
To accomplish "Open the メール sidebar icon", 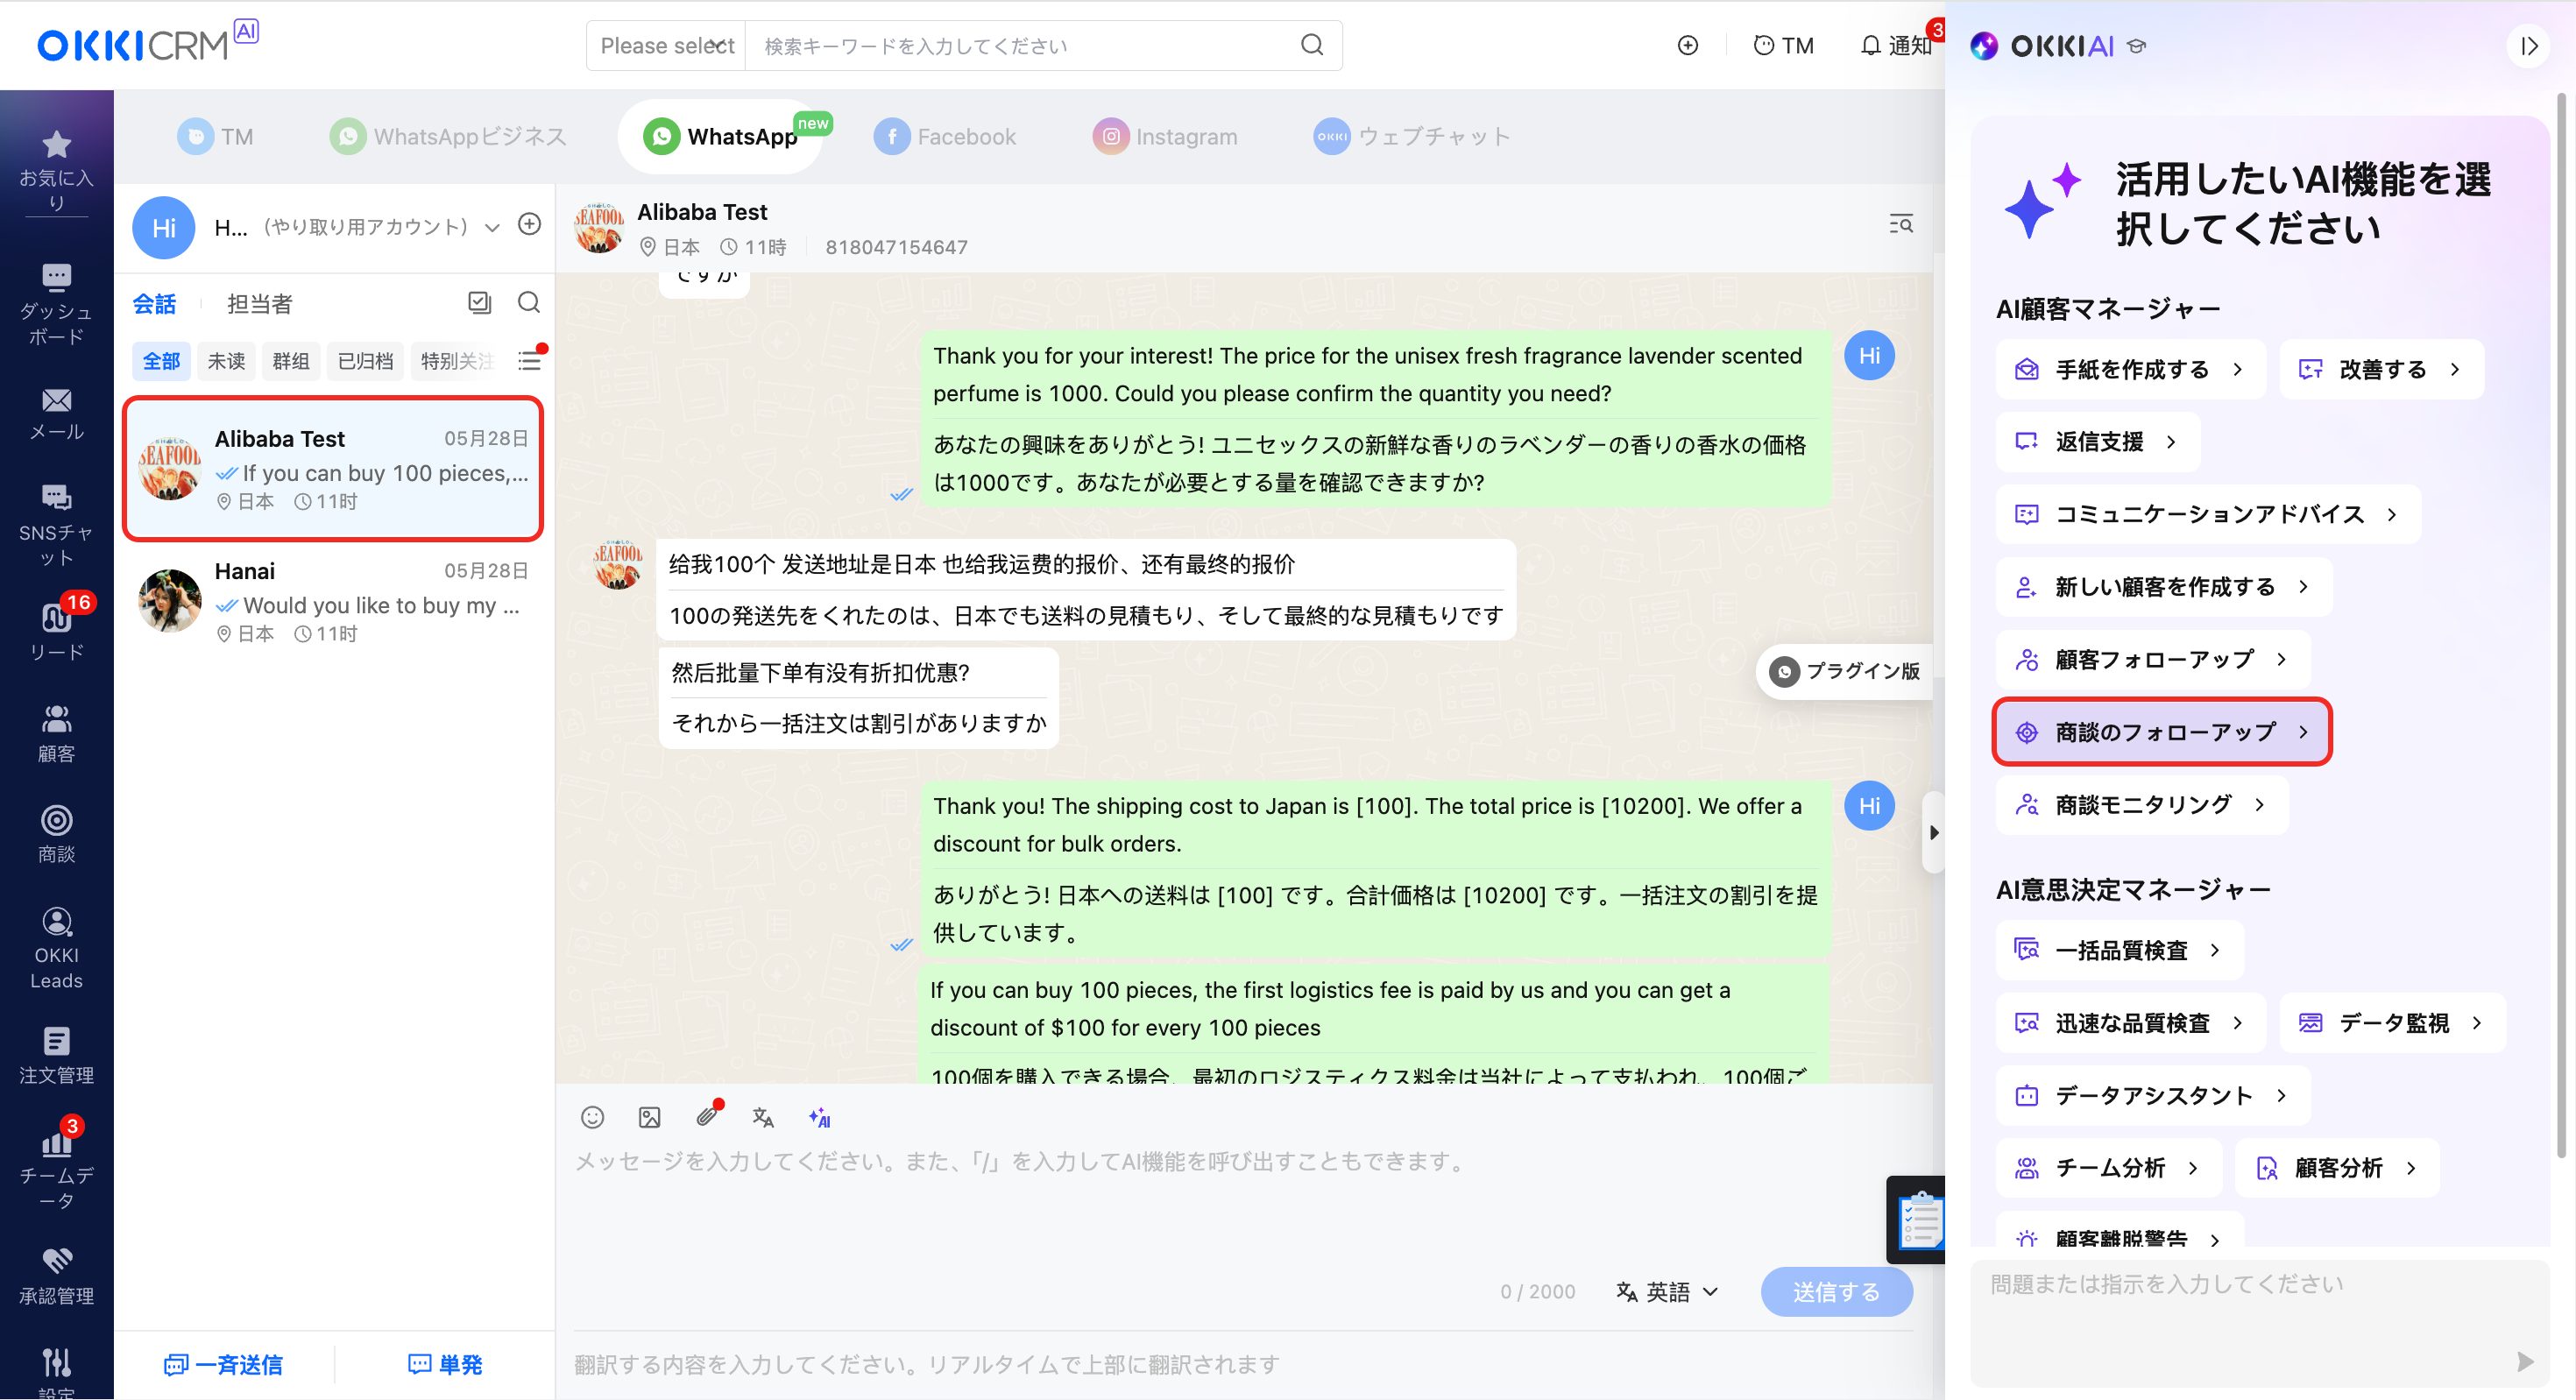I will (56, 414).
